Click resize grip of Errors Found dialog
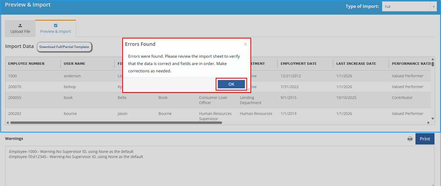This screenshot has width=441, height=186. 248,89
